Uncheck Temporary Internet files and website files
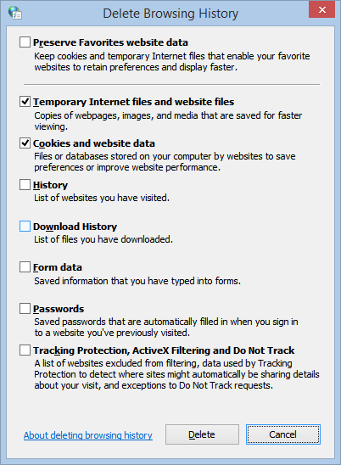Image resolution: width=341 pixels, height=465 pixels. click(x=25, y=102)
